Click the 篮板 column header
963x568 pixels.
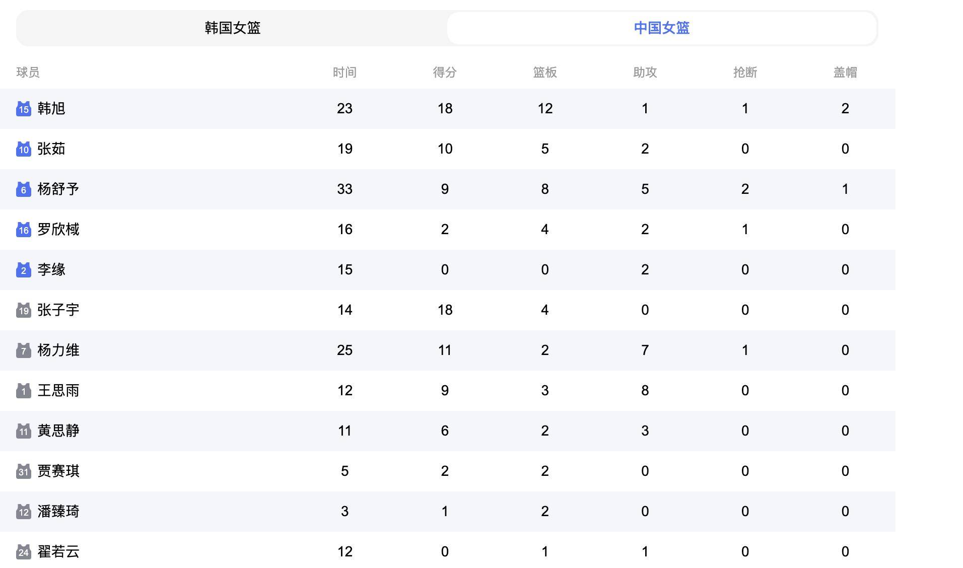pos(544,73)
